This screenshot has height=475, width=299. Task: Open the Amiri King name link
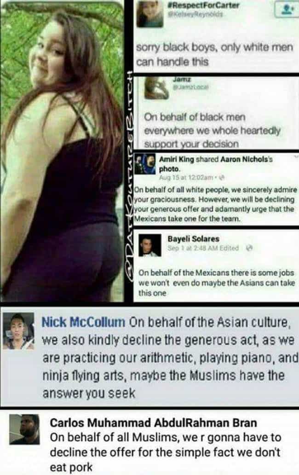click(x=177, y=159)
